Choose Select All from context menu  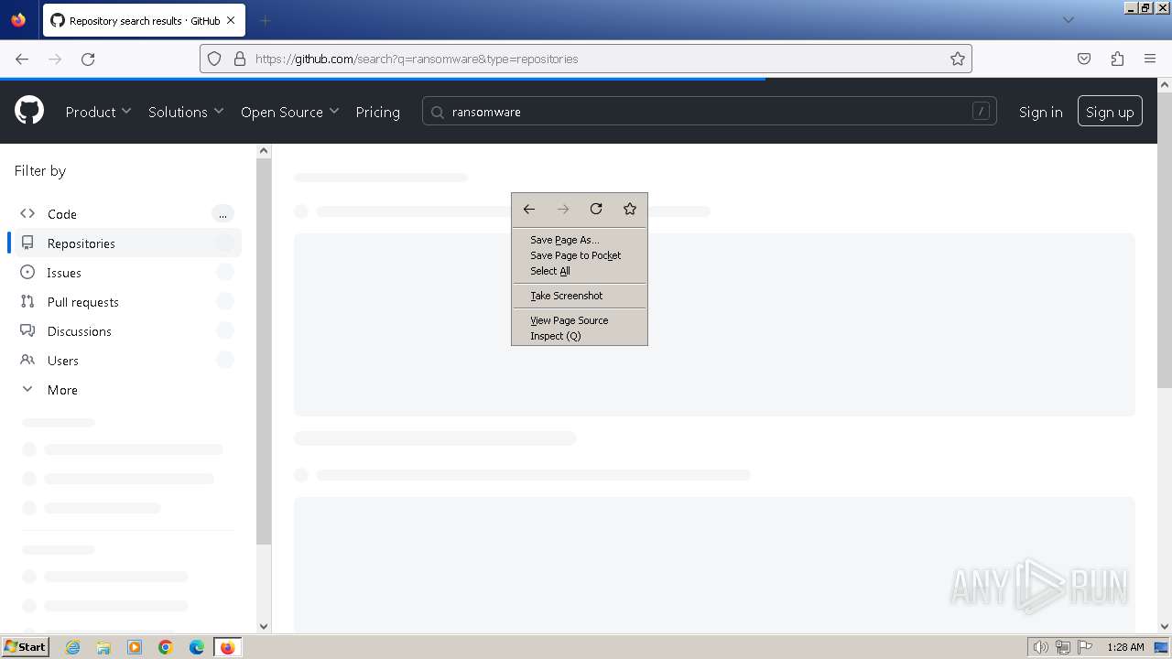[x=580, y=271]
